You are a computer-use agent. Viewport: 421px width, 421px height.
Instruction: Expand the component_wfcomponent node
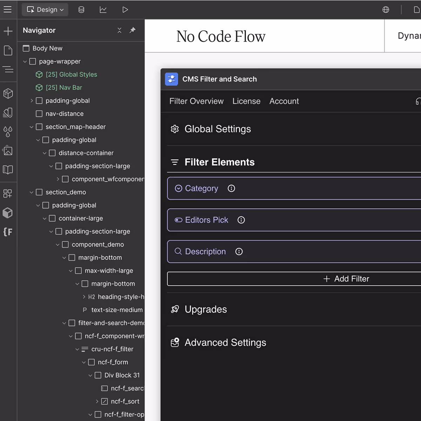(58, 179)
